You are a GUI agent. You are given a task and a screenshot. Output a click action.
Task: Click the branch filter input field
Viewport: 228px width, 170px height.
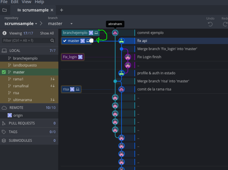[26, 41]
